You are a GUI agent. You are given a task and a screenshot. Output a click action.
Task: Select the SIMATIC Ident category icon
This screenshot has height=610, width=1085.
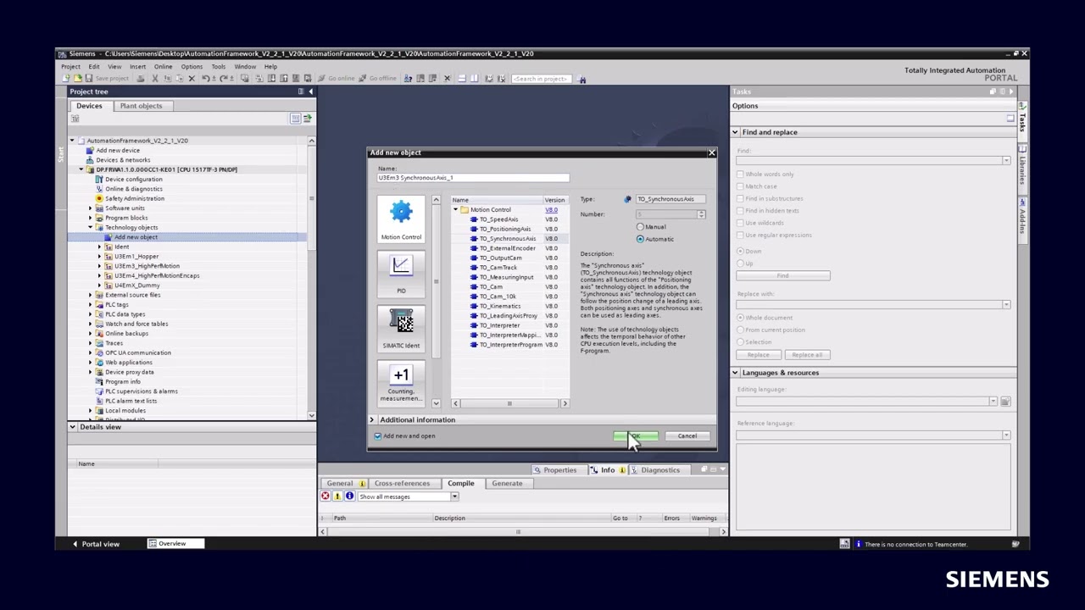click(x=401, y=329)
